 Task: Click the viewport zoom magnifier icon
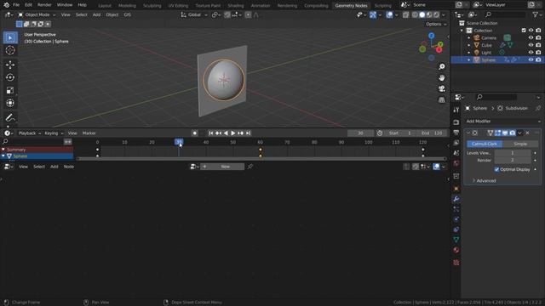coord(442,66)
